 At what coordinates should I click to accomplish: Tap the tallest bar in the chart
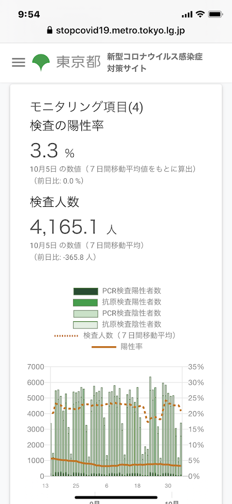coord(150,427)
